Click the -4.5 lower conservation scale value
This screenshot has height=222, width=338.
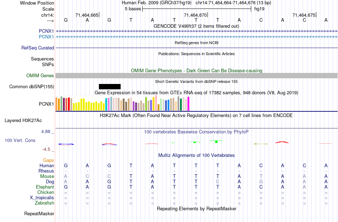coord(46,149)
